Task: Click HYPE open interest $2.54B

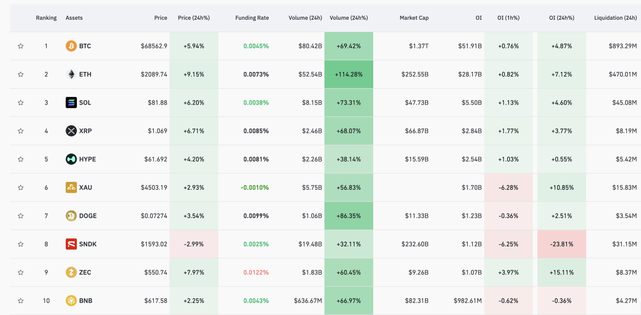Action: (x=472, y=159)
